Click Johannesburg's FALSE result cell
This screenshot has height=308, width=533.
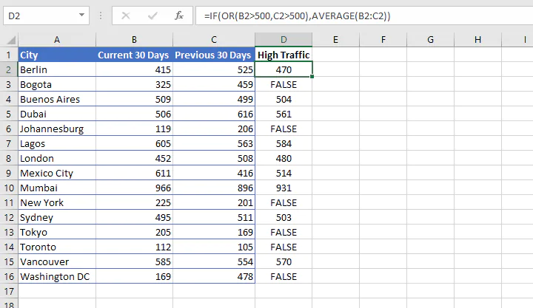[x=284, y=129]
